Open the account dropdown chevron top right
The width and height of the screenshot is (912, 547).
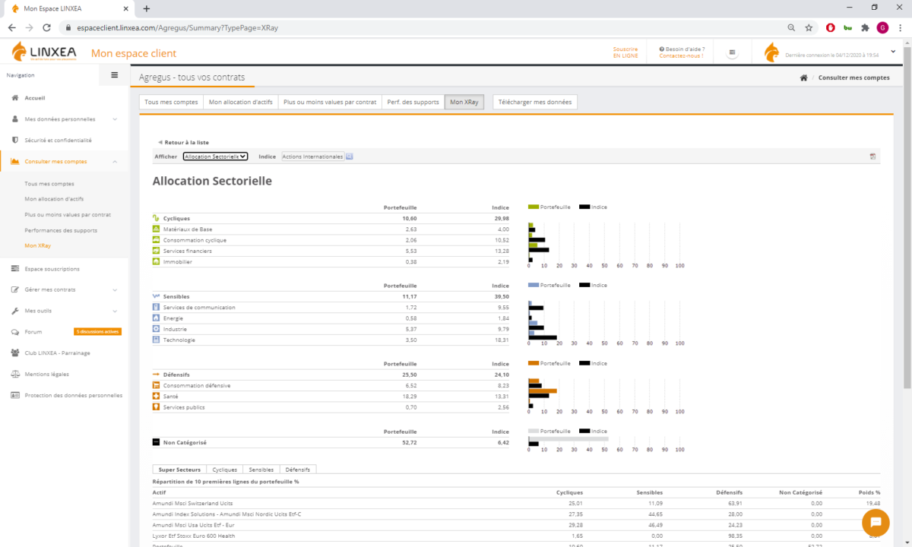point(893,51)
